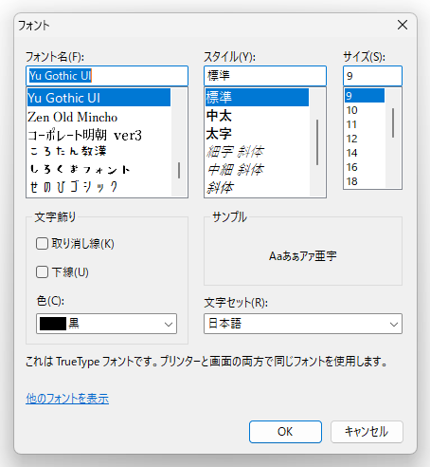Open the 色 color dropdown
The image size is (430, 467).
tap(106, 324)
